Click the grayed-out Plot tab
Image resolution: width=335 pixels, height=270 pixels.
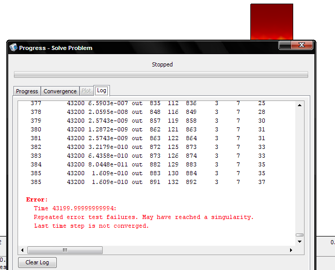pos(86,91)
